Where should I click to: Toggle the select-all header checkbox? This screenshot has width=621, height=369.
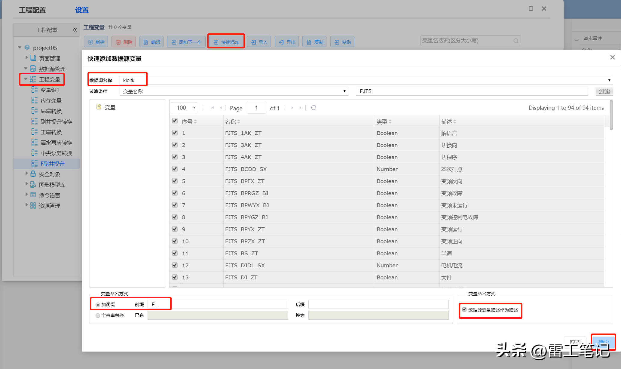(175, 121)
